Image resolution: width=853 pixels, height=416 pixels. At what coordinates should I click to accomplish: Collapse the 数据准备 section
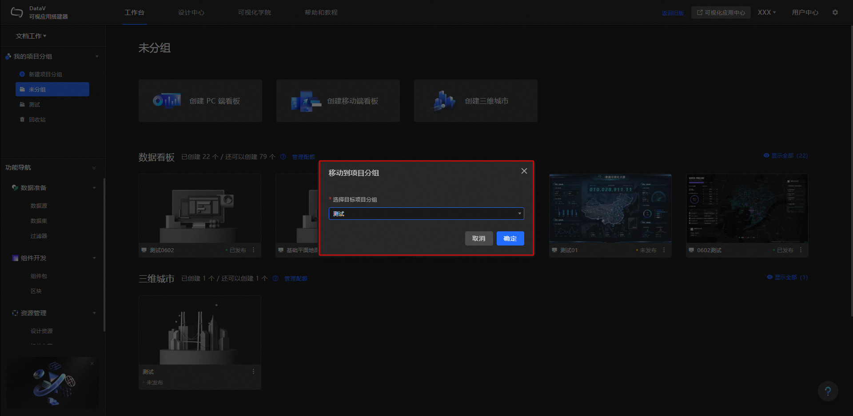click(94, 188)
